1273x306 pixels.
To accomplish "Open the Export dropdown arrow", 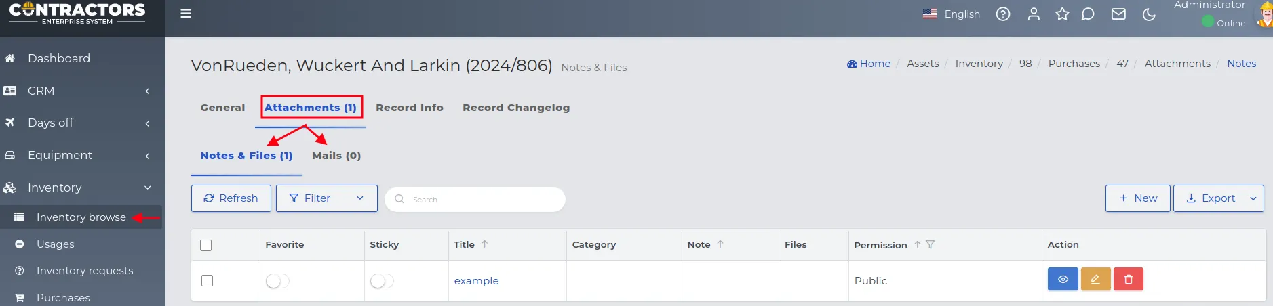I will [x=1253, y=198].
